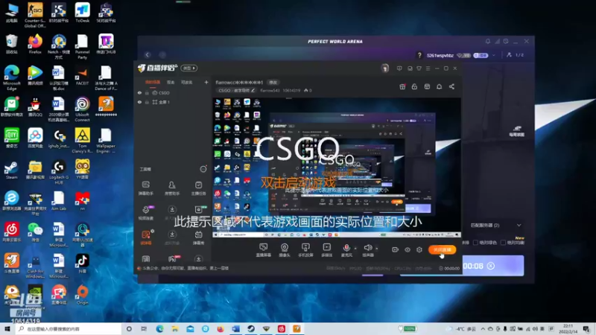Viewport: 596px width, 335px height.
Task: Switch to the third scene tab
Action: tap(186, 82)
